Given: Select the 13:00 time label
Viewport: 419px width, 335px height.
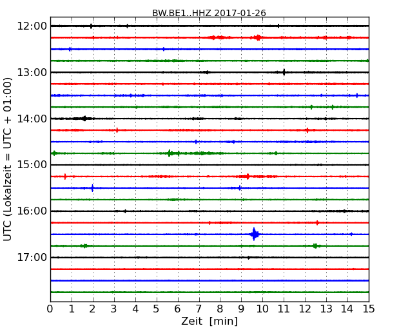Looking at the screenshot, I should 32,72.
